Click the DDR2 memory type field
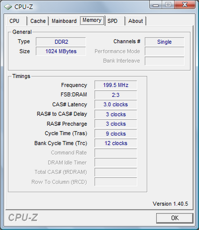The width and height of the screenshot is (199, 230). pos(61,42)
